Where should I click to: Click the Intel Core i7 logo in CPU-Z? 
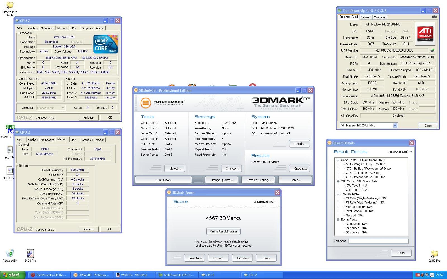[x=106, y=44]
